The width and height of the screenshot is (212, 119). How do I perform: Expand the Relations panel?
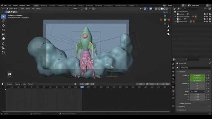(x=182, y=107)
